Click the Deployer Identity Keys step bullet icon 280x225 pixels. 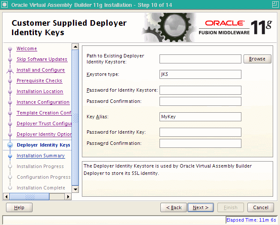(x=10, y=145)
